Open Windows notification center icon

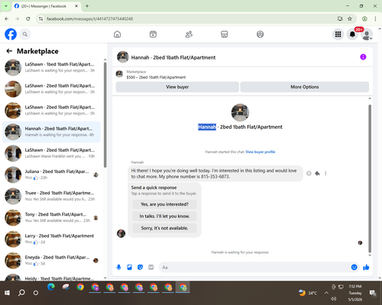(x=373, y=293)
